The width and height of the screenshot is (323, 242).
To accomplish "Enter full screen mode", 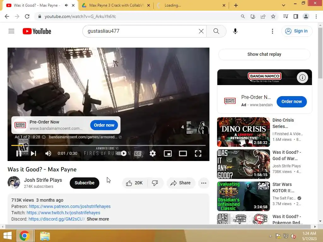I will (198, 153).
